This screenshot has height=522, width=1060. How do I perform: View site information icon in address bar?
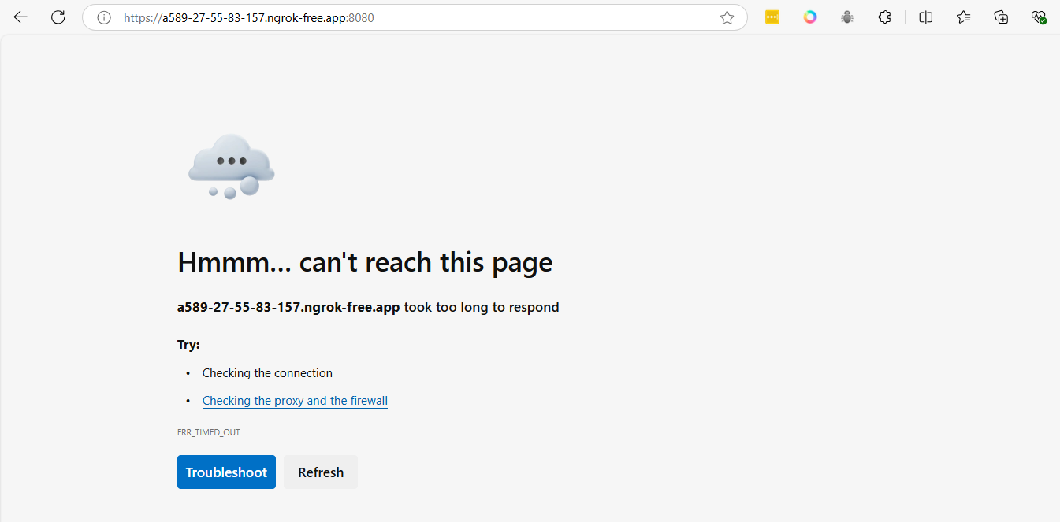104,17
